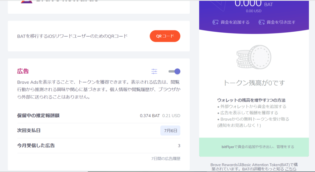
Task: Click 広告を表示して報酬を獲得する bullet text
Action: [249, 113]
